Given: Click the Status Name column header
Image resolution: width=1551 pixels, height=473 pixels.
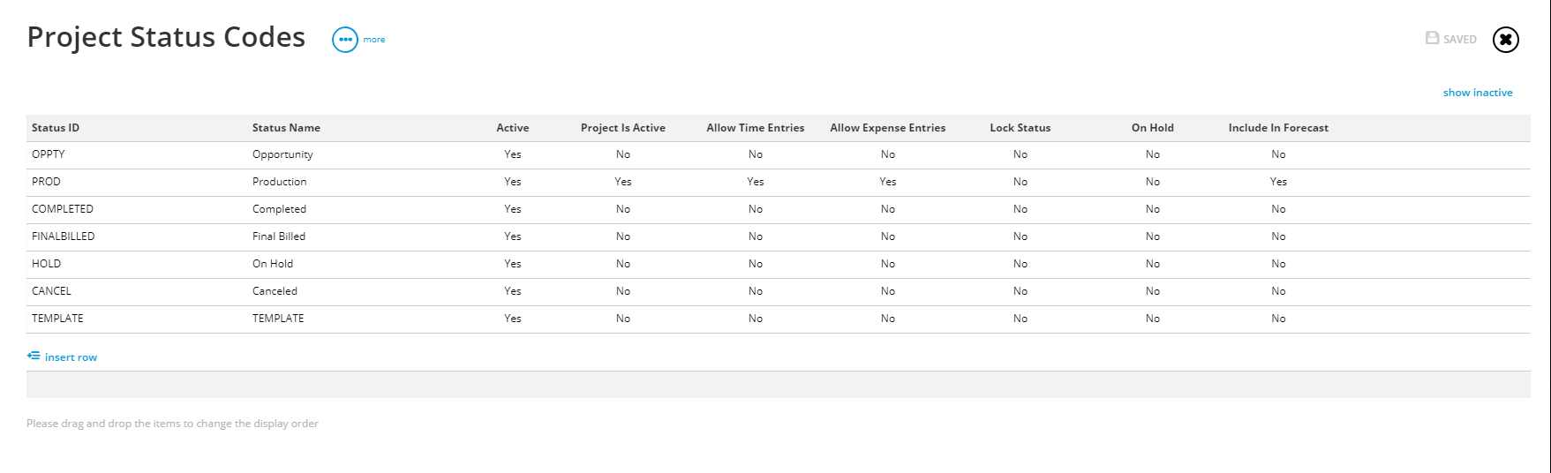Looking at the screenshot, I should [286, 128].
